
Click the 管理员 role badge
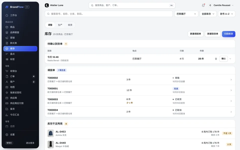click(x=9, y=143)
